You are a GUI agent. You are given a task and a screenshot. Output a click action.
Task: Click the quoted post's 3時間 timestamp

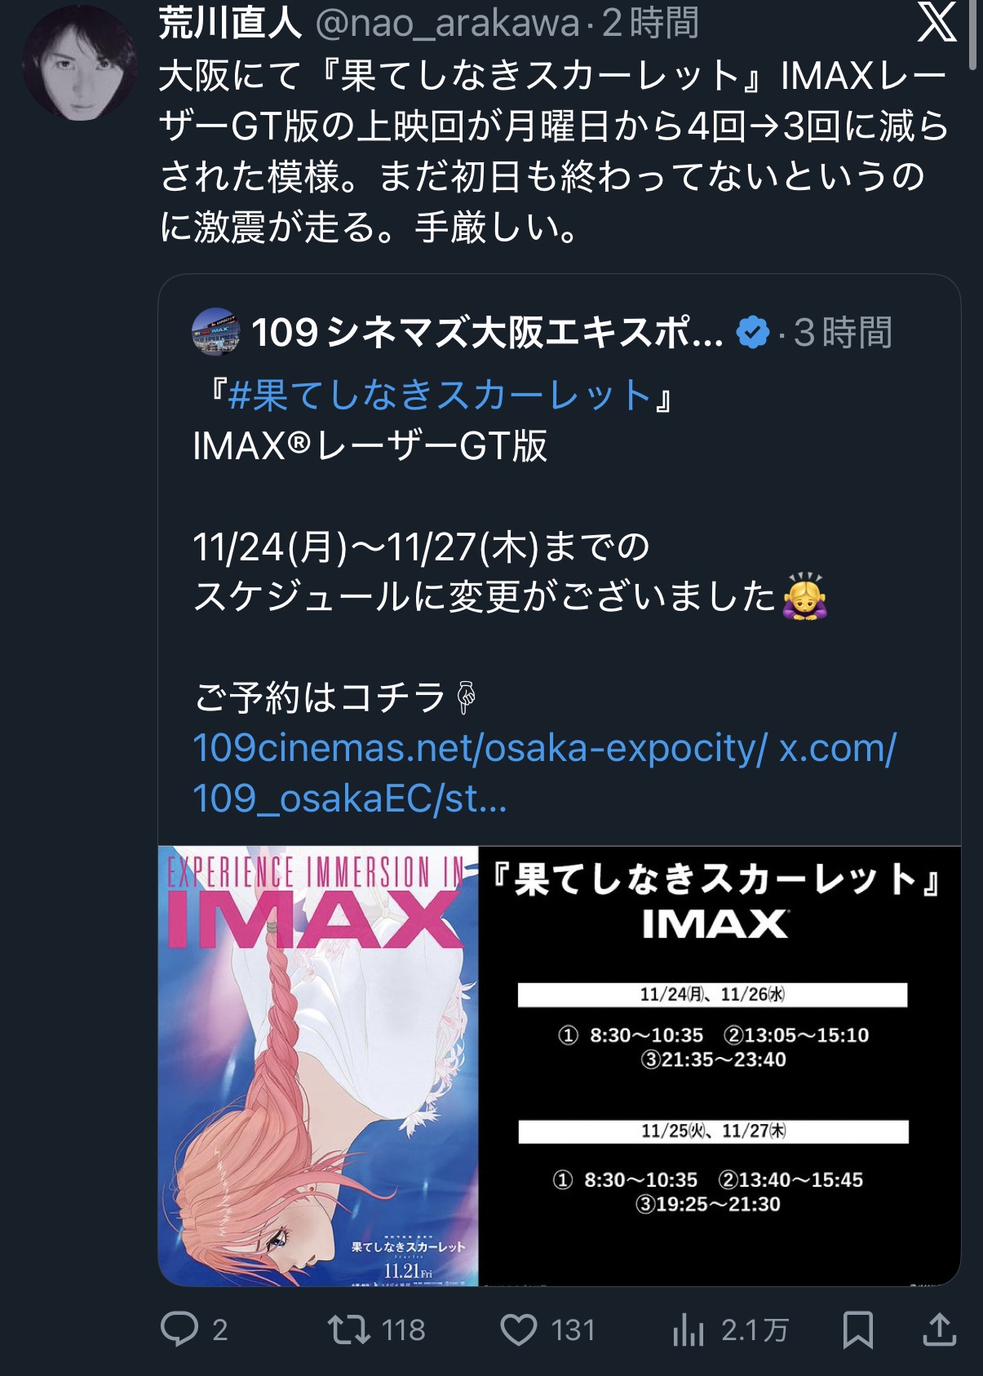pos(844,333)
